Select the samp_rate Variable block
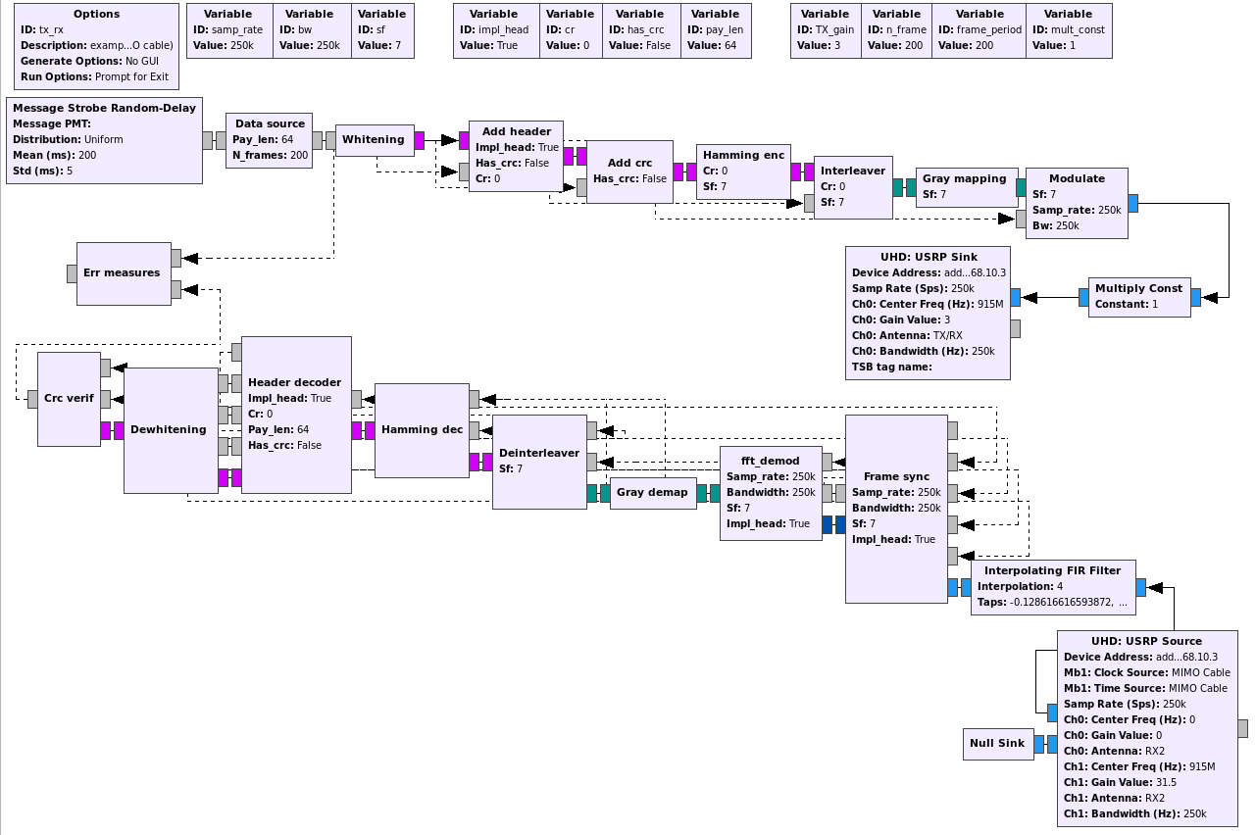1256x835 pixels. 228,29
